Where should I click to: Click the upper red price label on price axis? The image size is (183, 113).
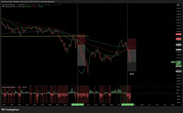179,34
